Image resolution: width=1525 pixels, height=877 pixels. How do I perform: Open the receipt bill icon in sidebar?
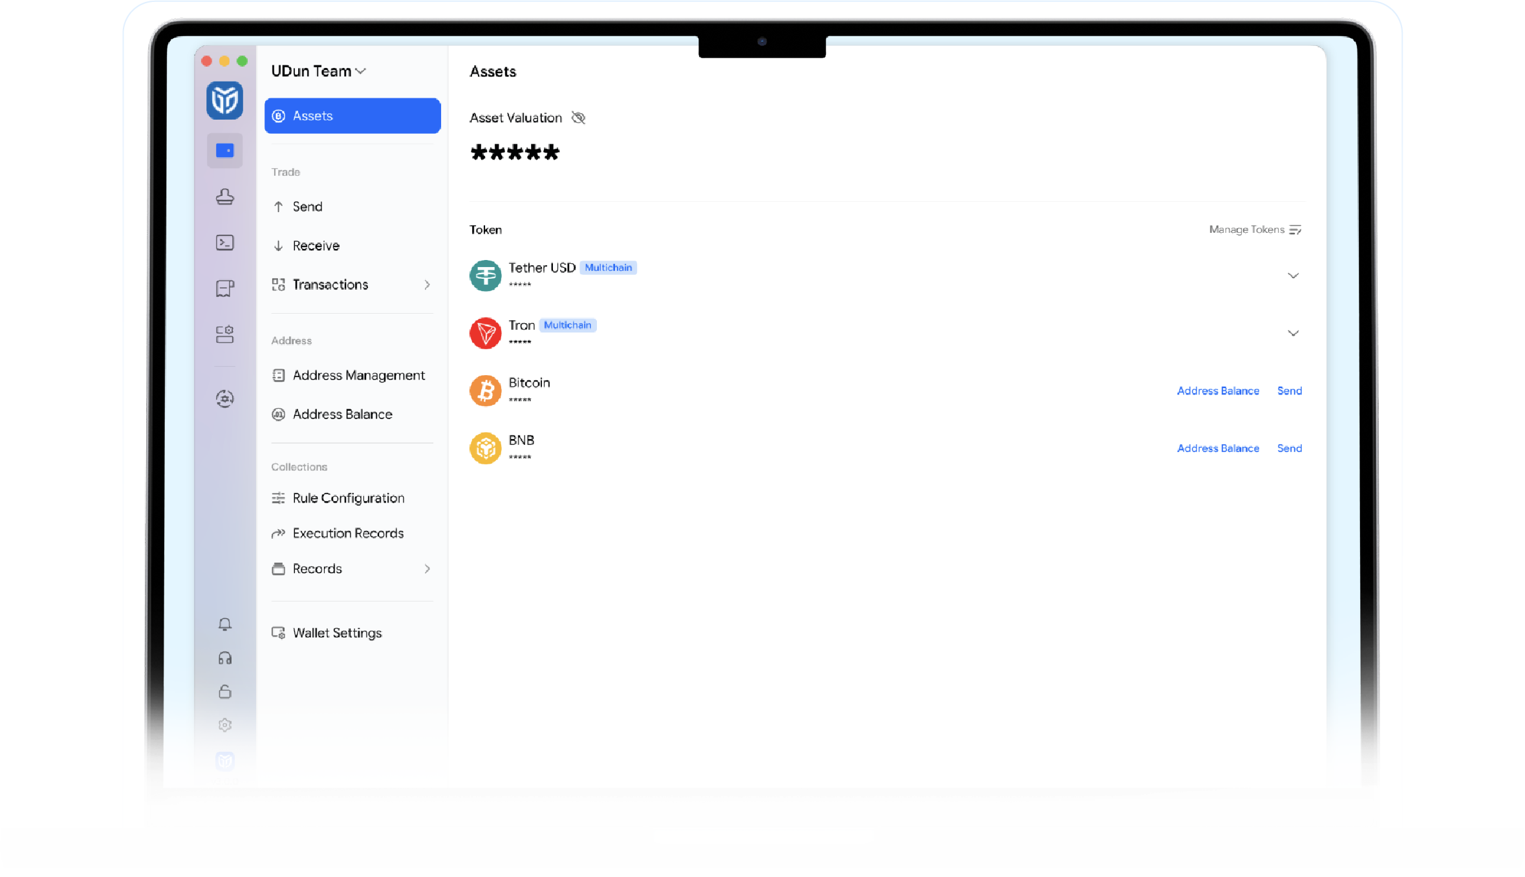coord(224,288)
